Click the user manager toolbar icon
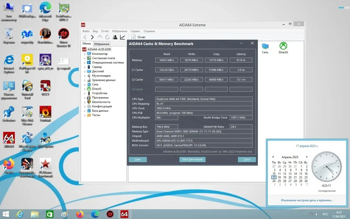 115,37
